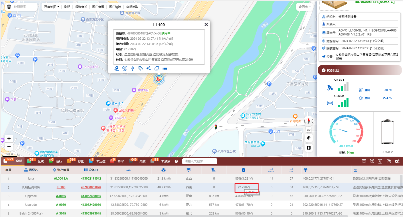This screenshot has width=403, height=217.
Task: Open the 百度地图 map type dropdown
Action: [x=51, y=7]
